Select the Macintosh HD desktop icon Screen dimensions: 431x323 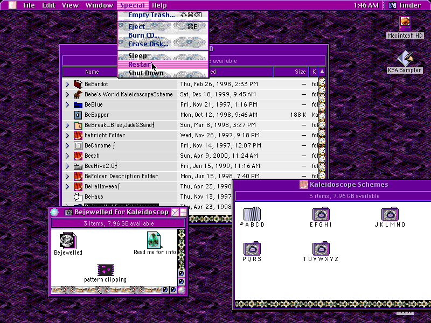tap(405, 23)
